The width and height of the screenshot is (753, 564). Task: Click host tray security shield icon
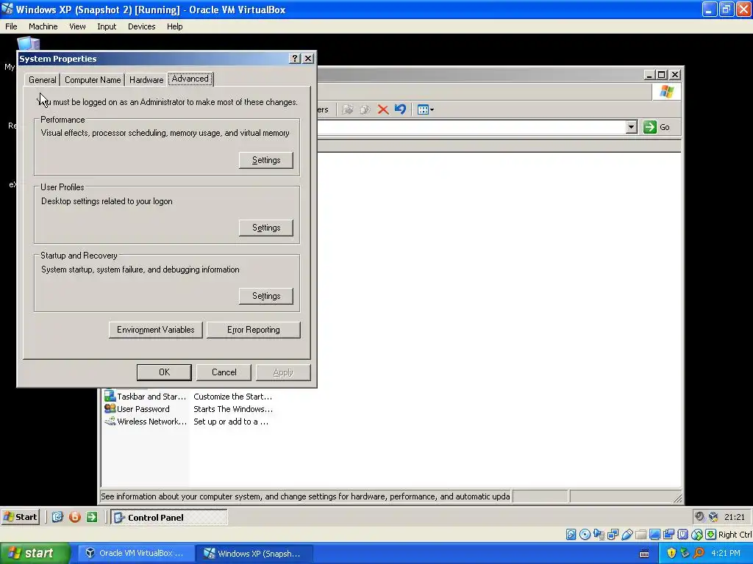671,554
